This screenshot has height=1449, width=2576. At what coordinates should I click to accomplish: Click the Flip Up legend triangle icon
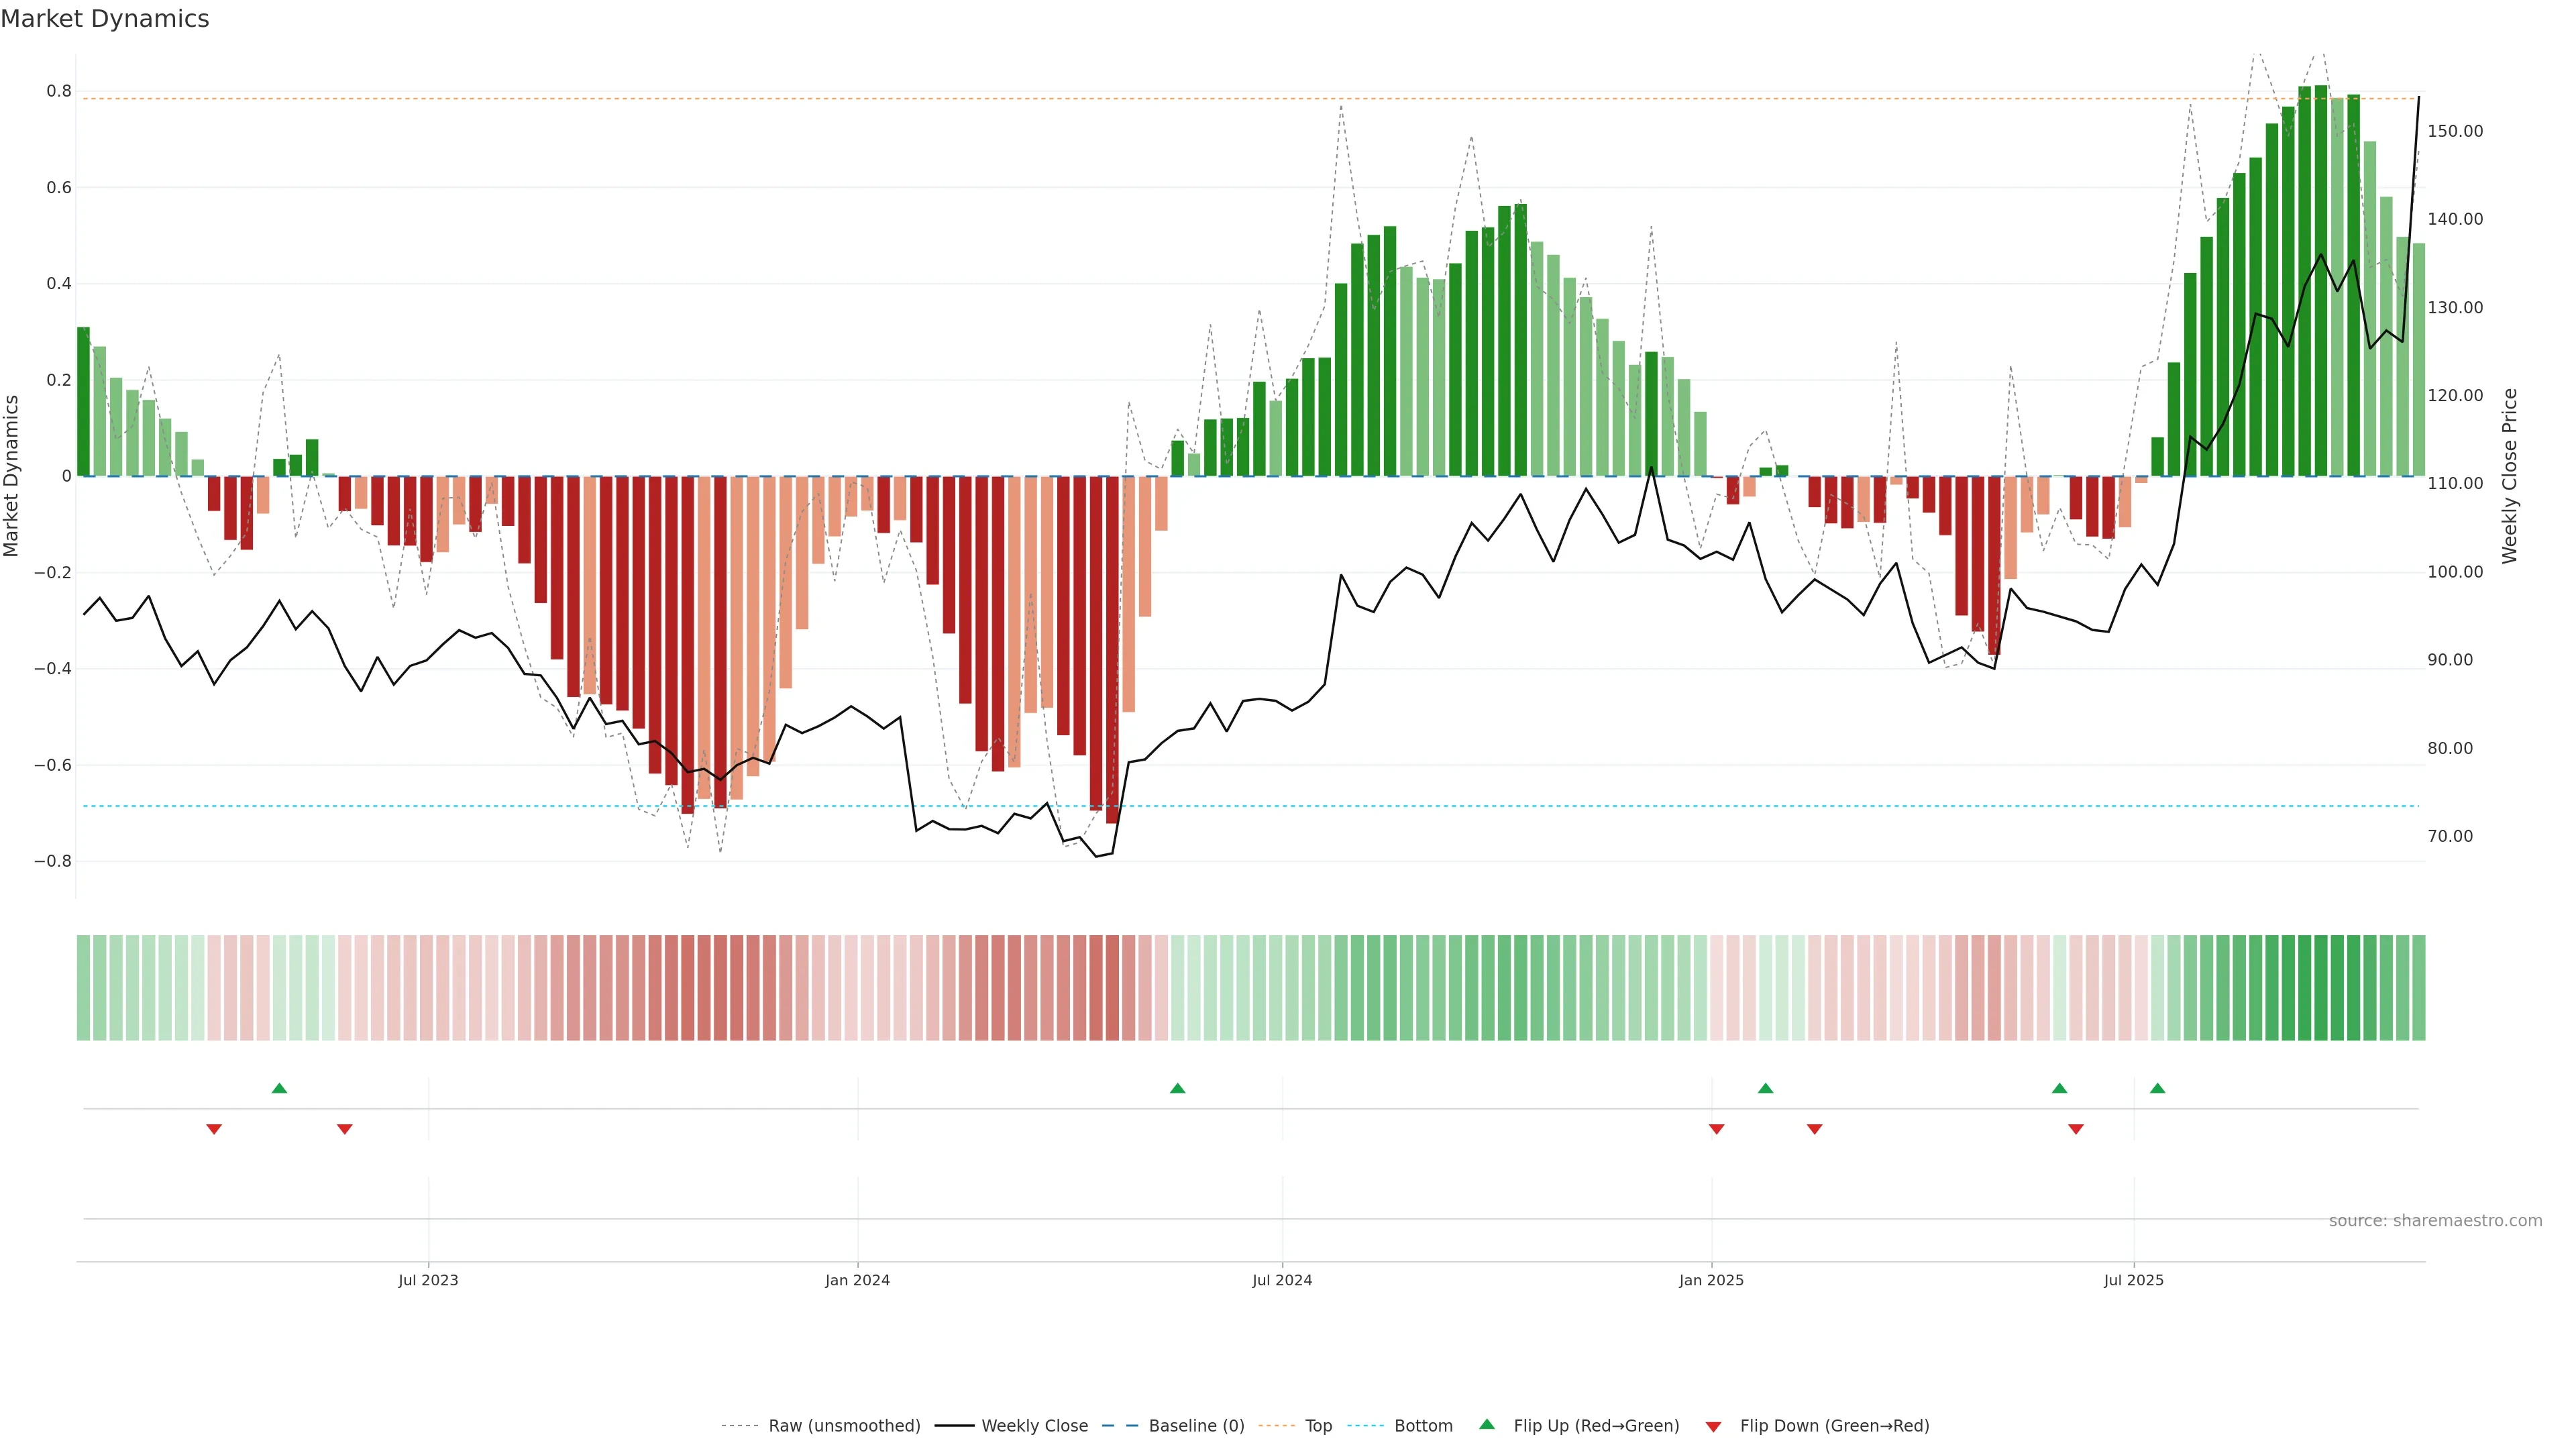point(1487,1424)
